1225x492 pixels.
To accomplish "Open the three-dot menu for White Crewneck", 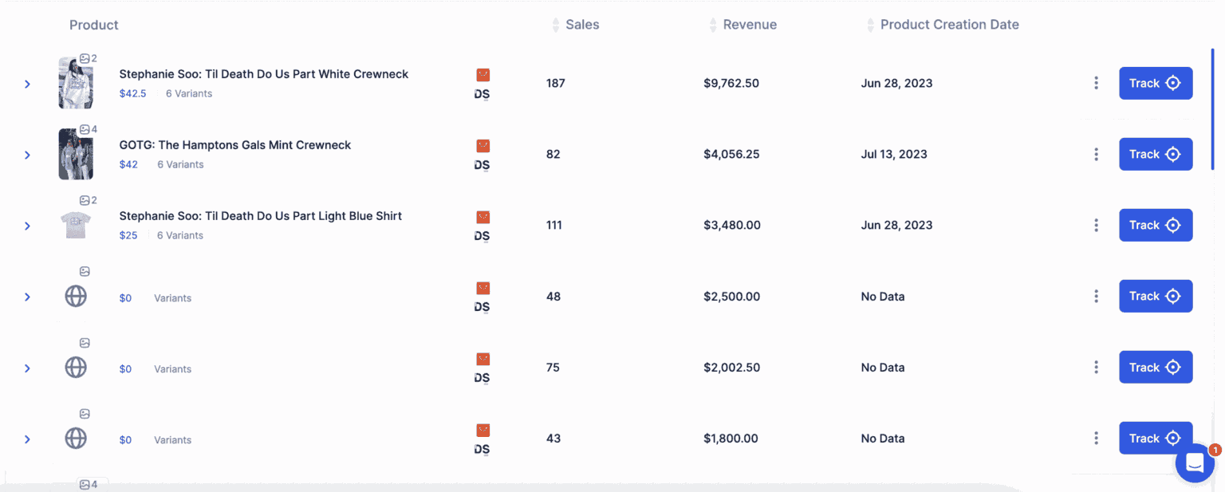I will coord(1096,82).
